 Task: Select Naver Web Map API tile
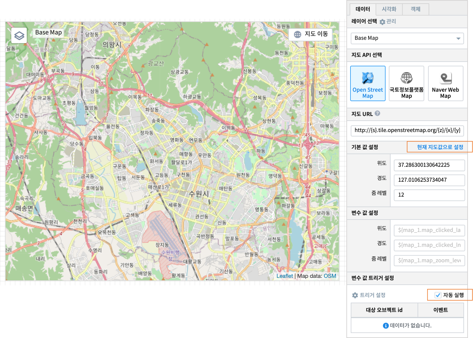pos(445,84)
